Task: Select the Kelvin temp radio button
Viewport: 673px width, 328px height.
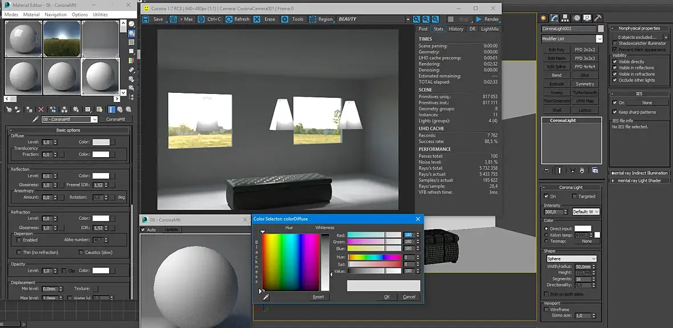Action: point(546,235)
